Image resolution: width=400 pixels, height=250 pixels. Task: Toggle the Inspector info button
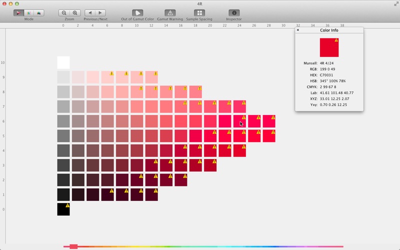click(x=234, y=13)
